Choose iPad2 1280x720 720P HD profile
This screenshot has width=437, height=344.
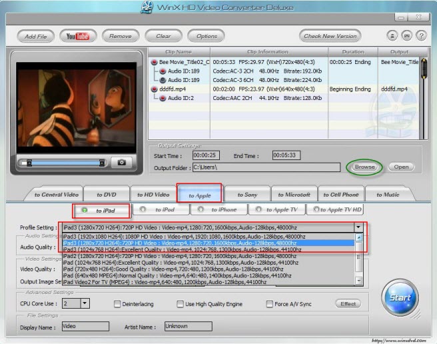pos(209,256)
